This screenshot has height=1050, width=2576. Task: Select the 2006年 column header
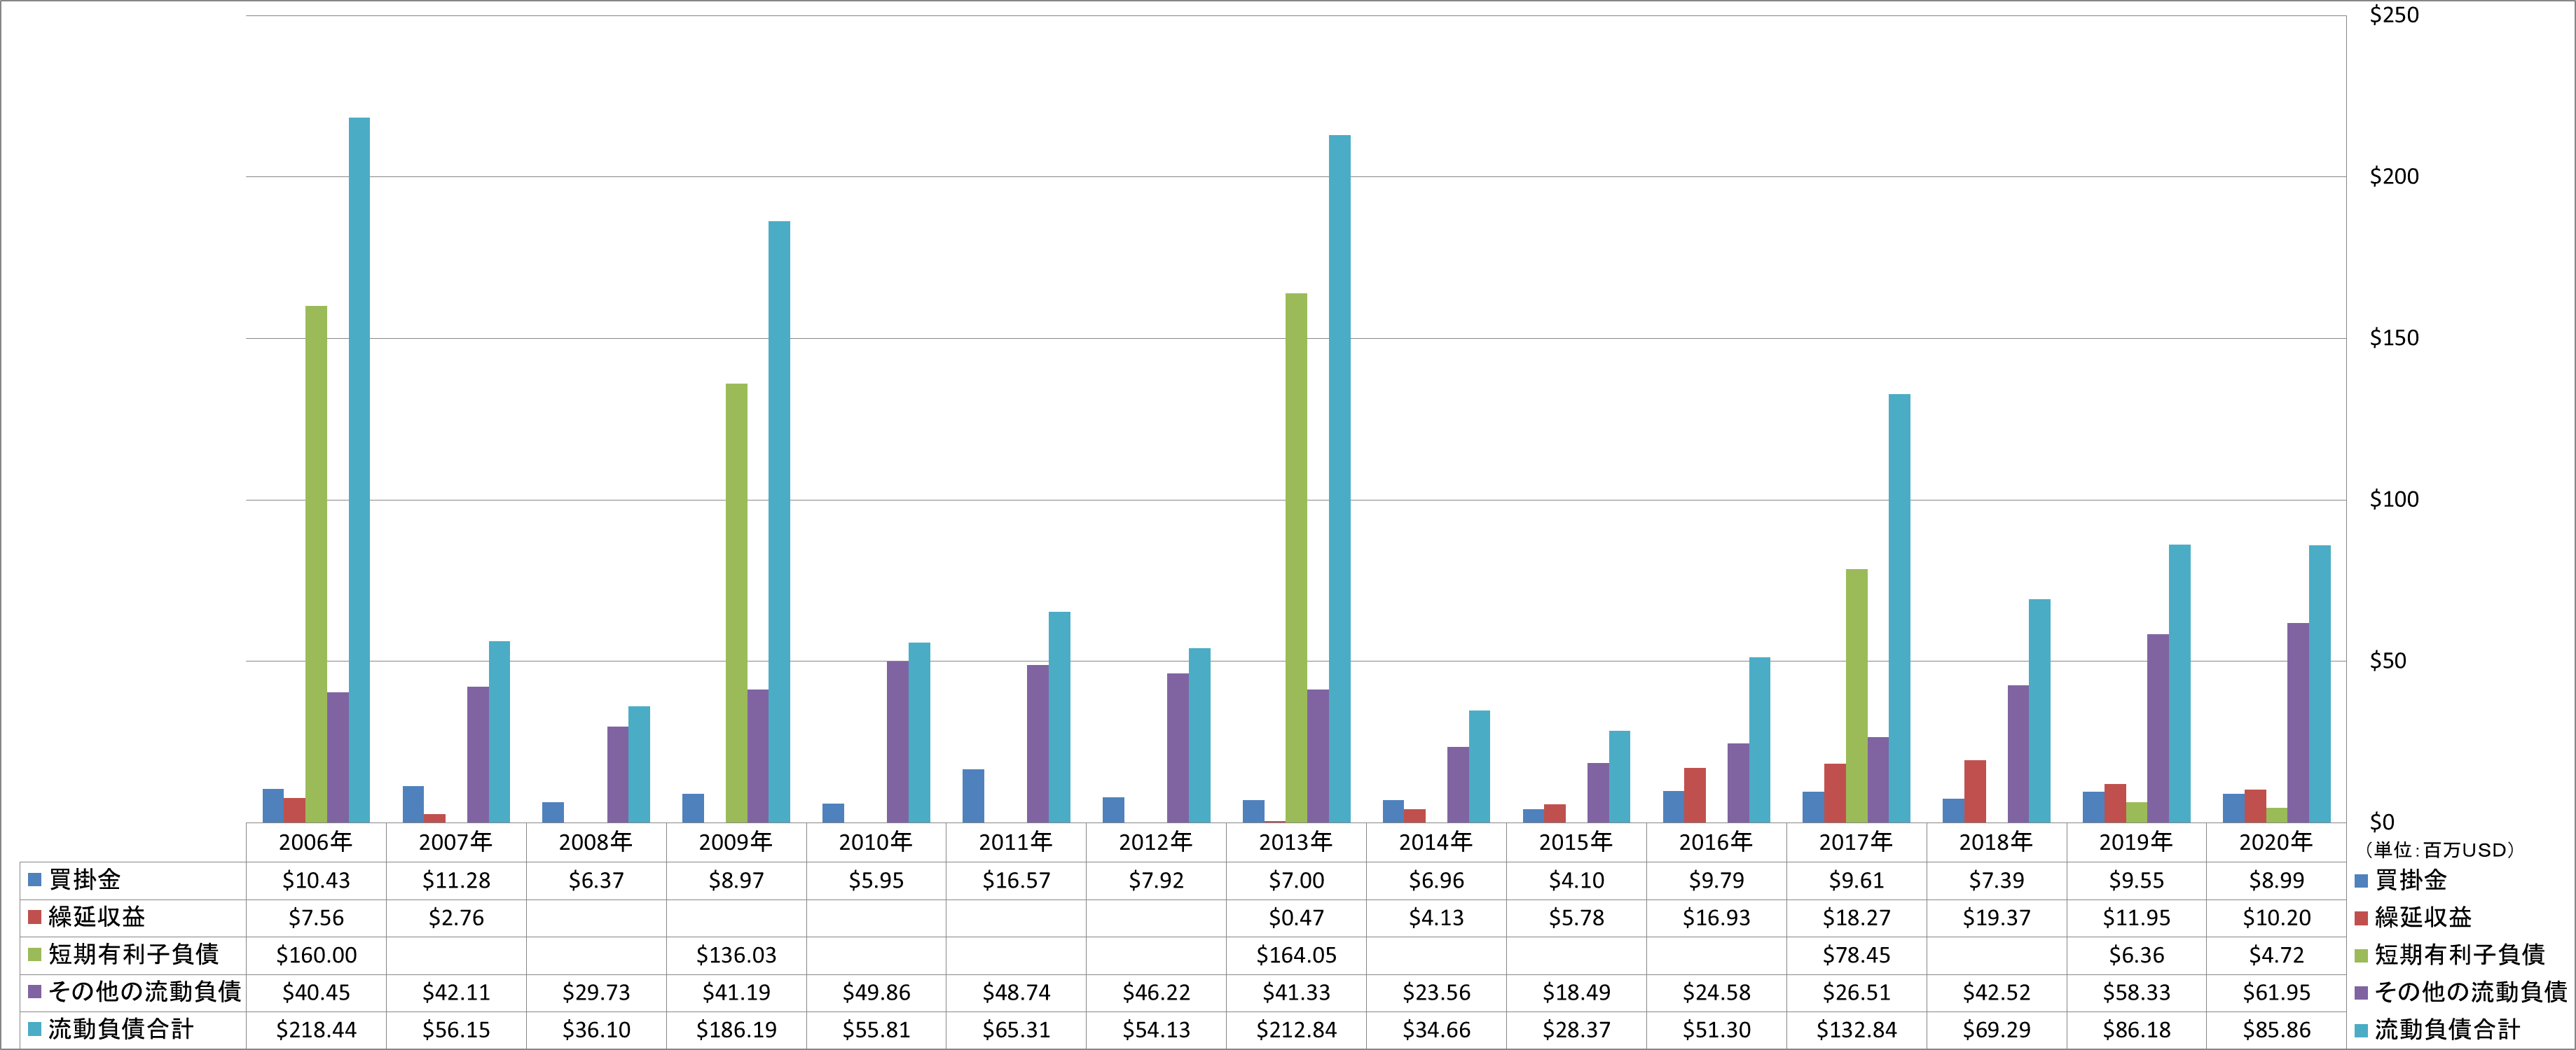coord(316,842)
